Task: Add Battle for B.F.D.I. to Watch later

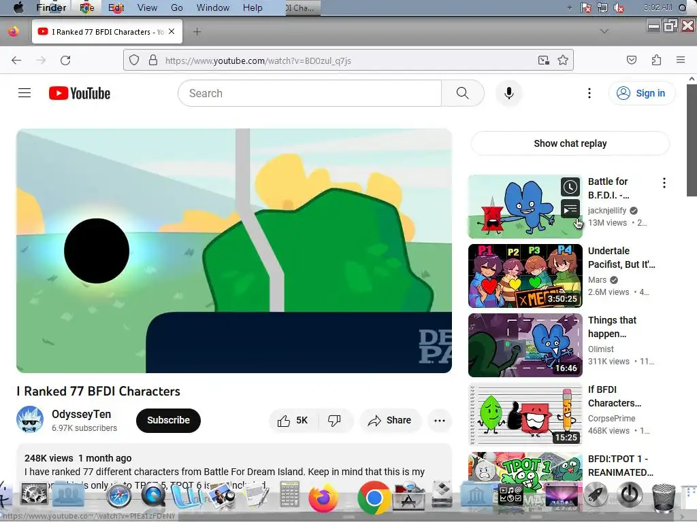Action: coord(570,188)
